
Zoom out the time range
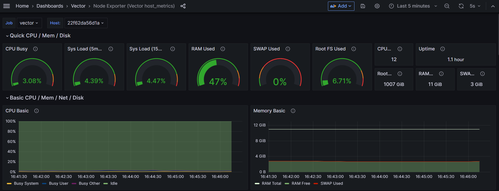[x=447, y=6]
